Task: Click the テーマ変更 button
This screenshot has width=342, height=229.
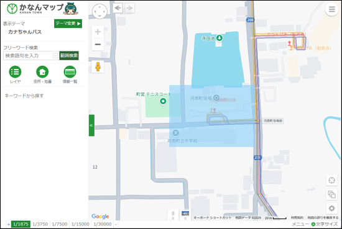Action: [68, 24]
